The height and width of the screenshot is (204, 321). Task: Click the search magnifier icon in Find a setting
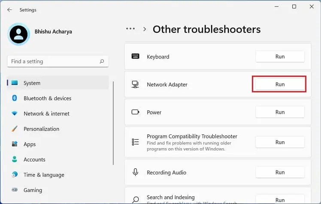tap(102, 61)
